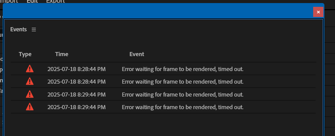Screen dimensions: 335x136
Task: Click the warning icon in the second error row
Action: [x=30, y=81]
